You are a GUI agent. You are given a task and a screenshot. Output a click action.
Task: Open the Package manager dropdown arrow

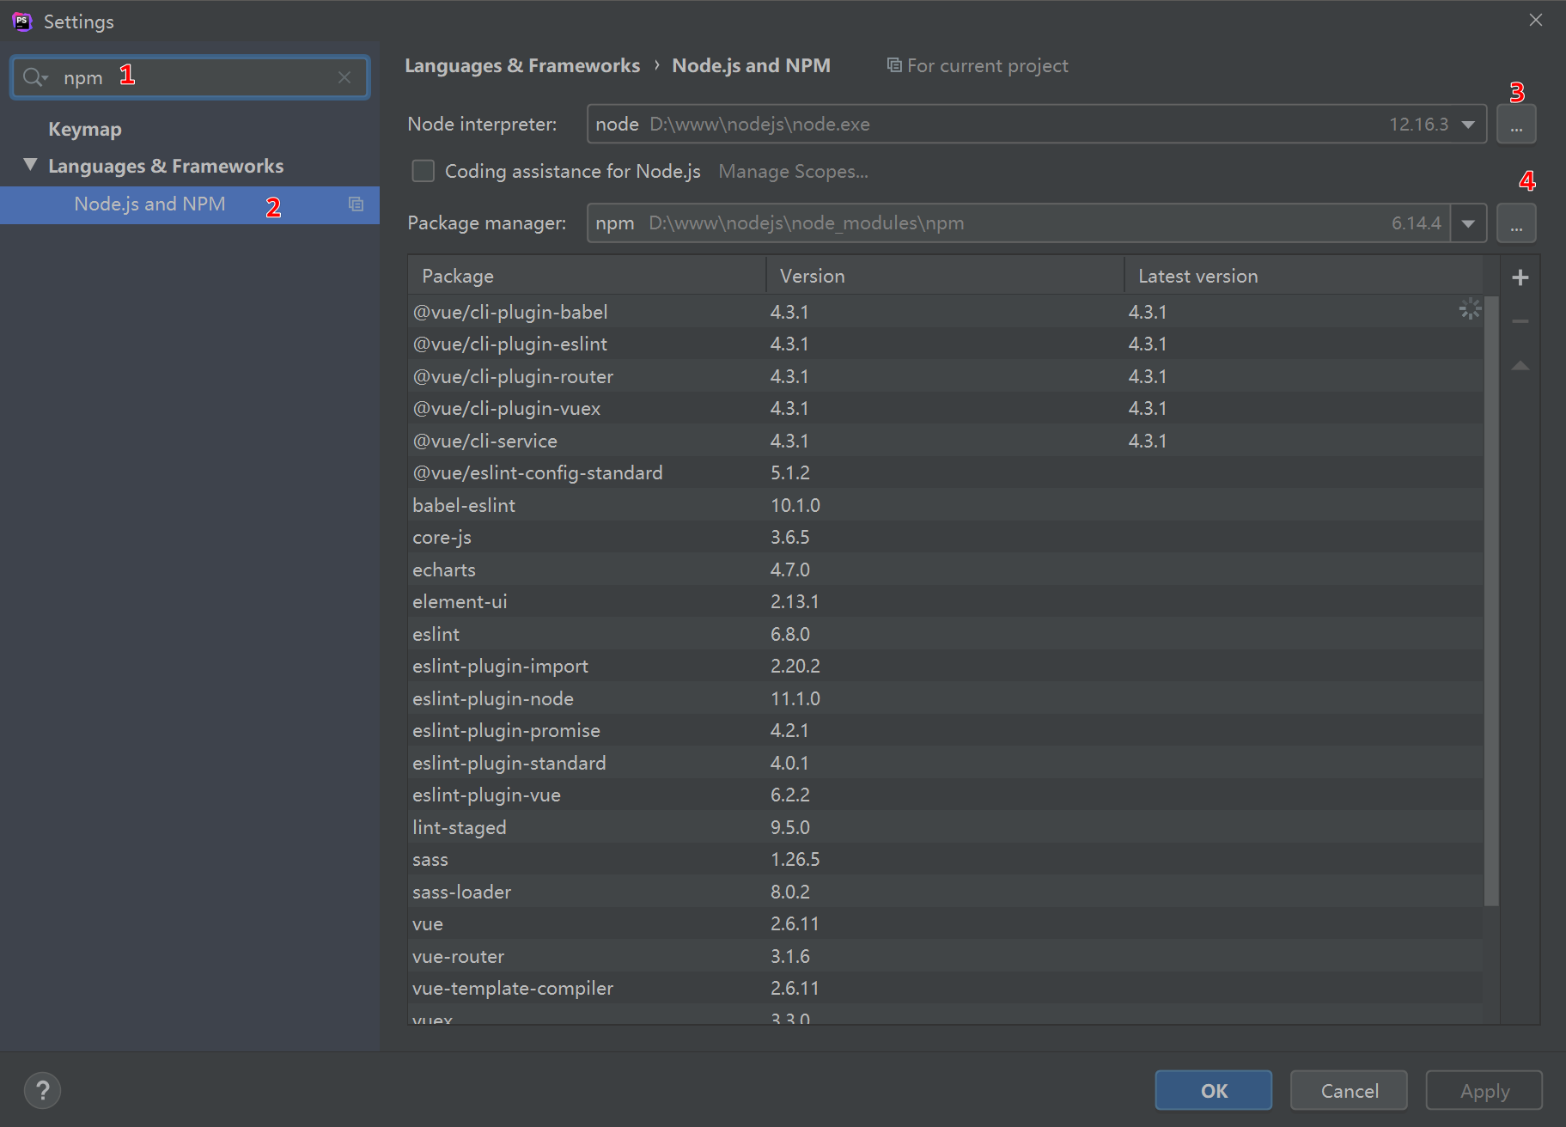click(1469, 223)
